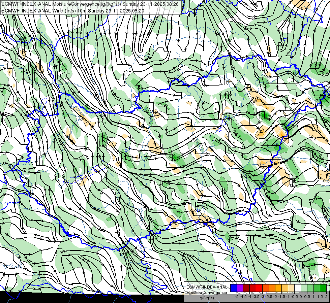The image size is (330, 303).
Task: Click the '0.5' legend scale tick value
Action: pyautogui.click(x=307, y=297)
